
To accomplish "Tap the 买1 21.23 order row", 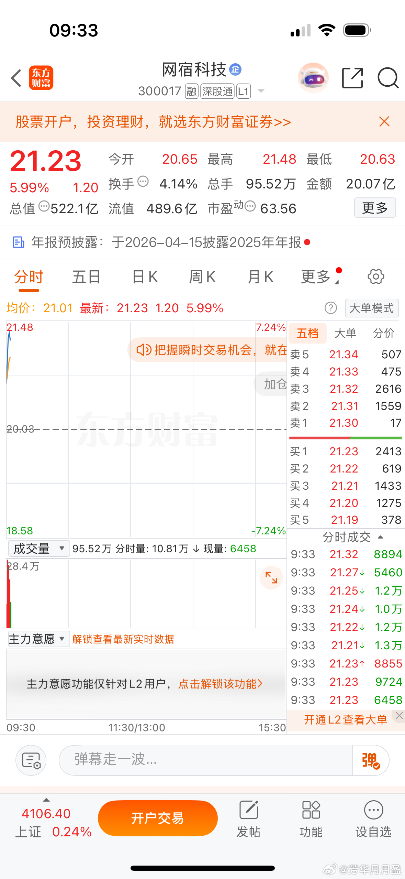I will (346, 452).
